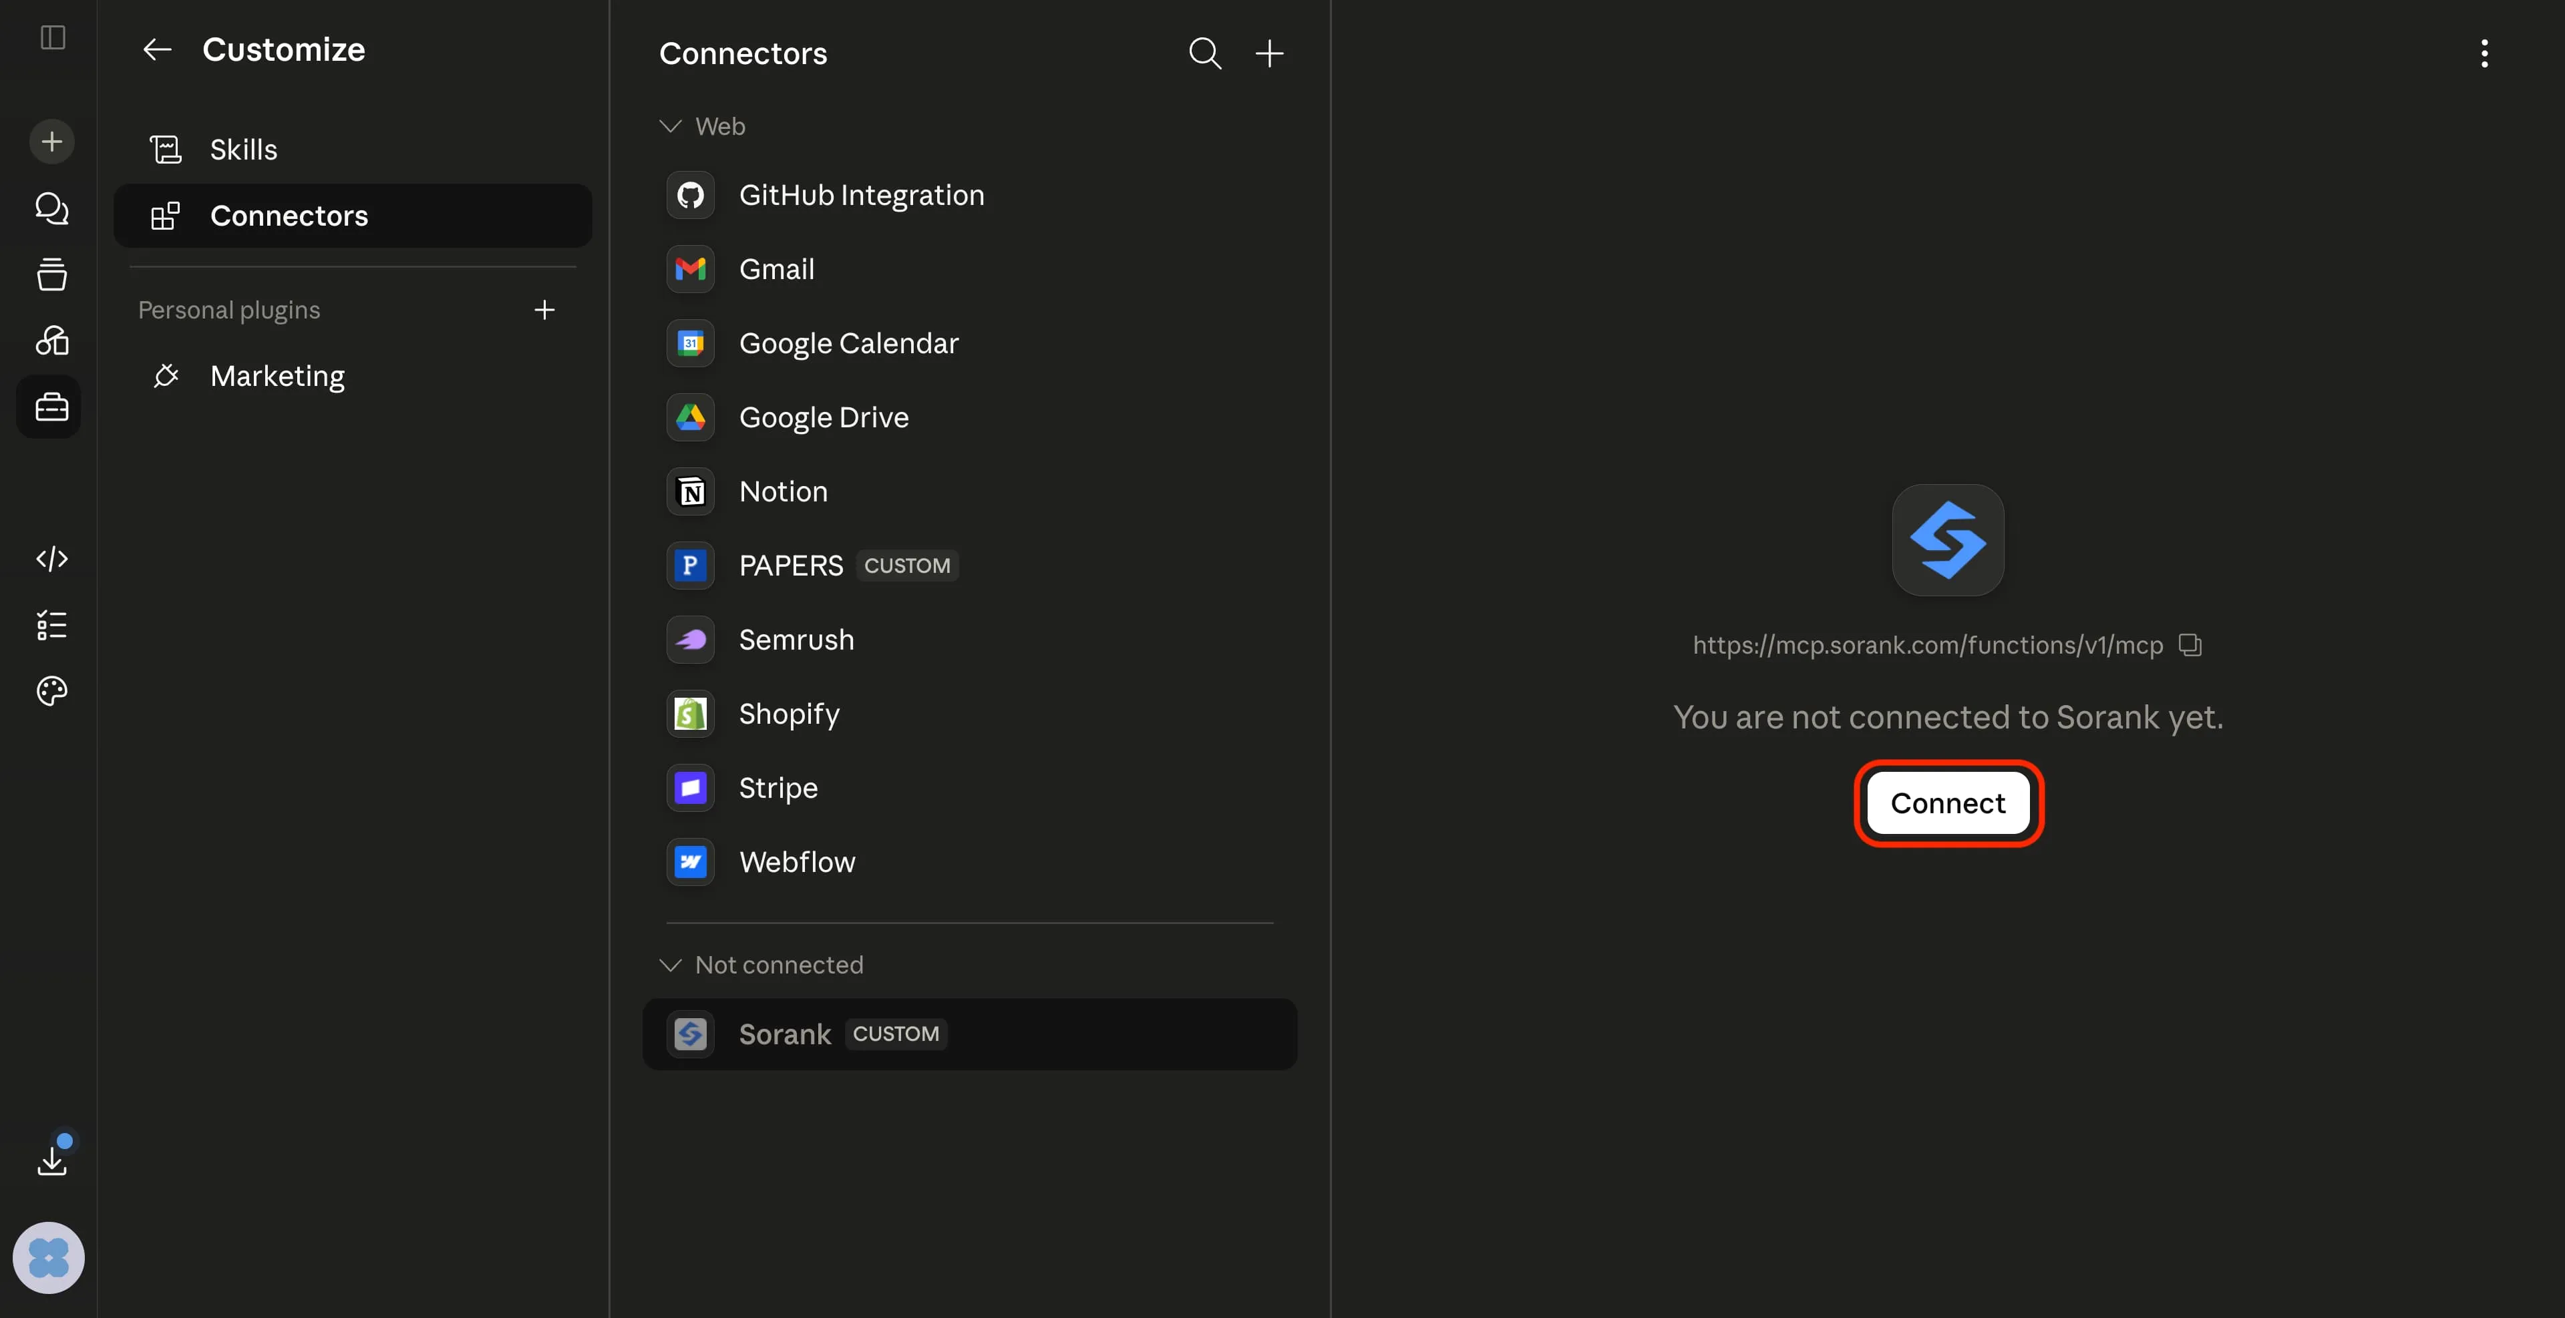Search connectors with magnifier icon

pyautogui.click(x=1205, y=53)
